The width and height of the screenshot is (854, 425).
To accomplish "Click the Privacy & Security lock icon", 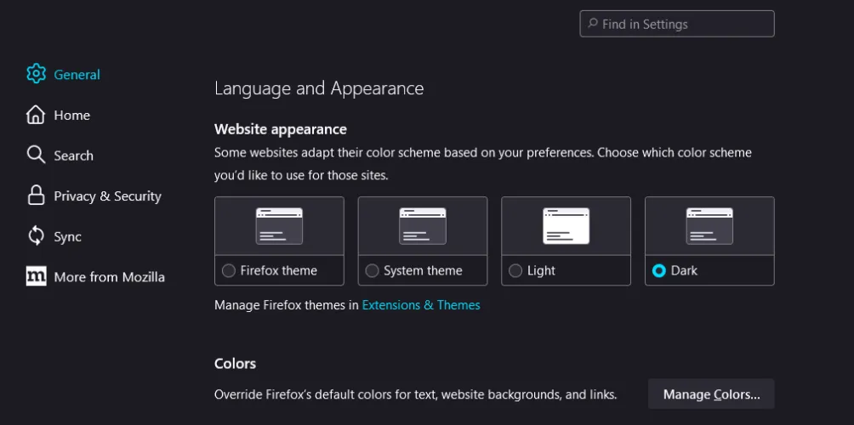I will [x=36, y=195].
